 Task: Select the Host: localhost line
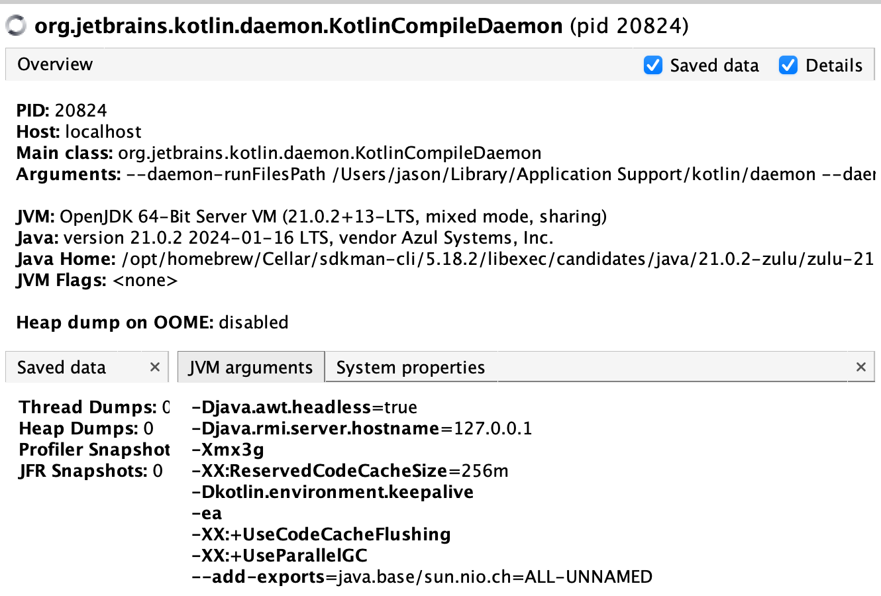pyautogui.click(x=79, y=132)
